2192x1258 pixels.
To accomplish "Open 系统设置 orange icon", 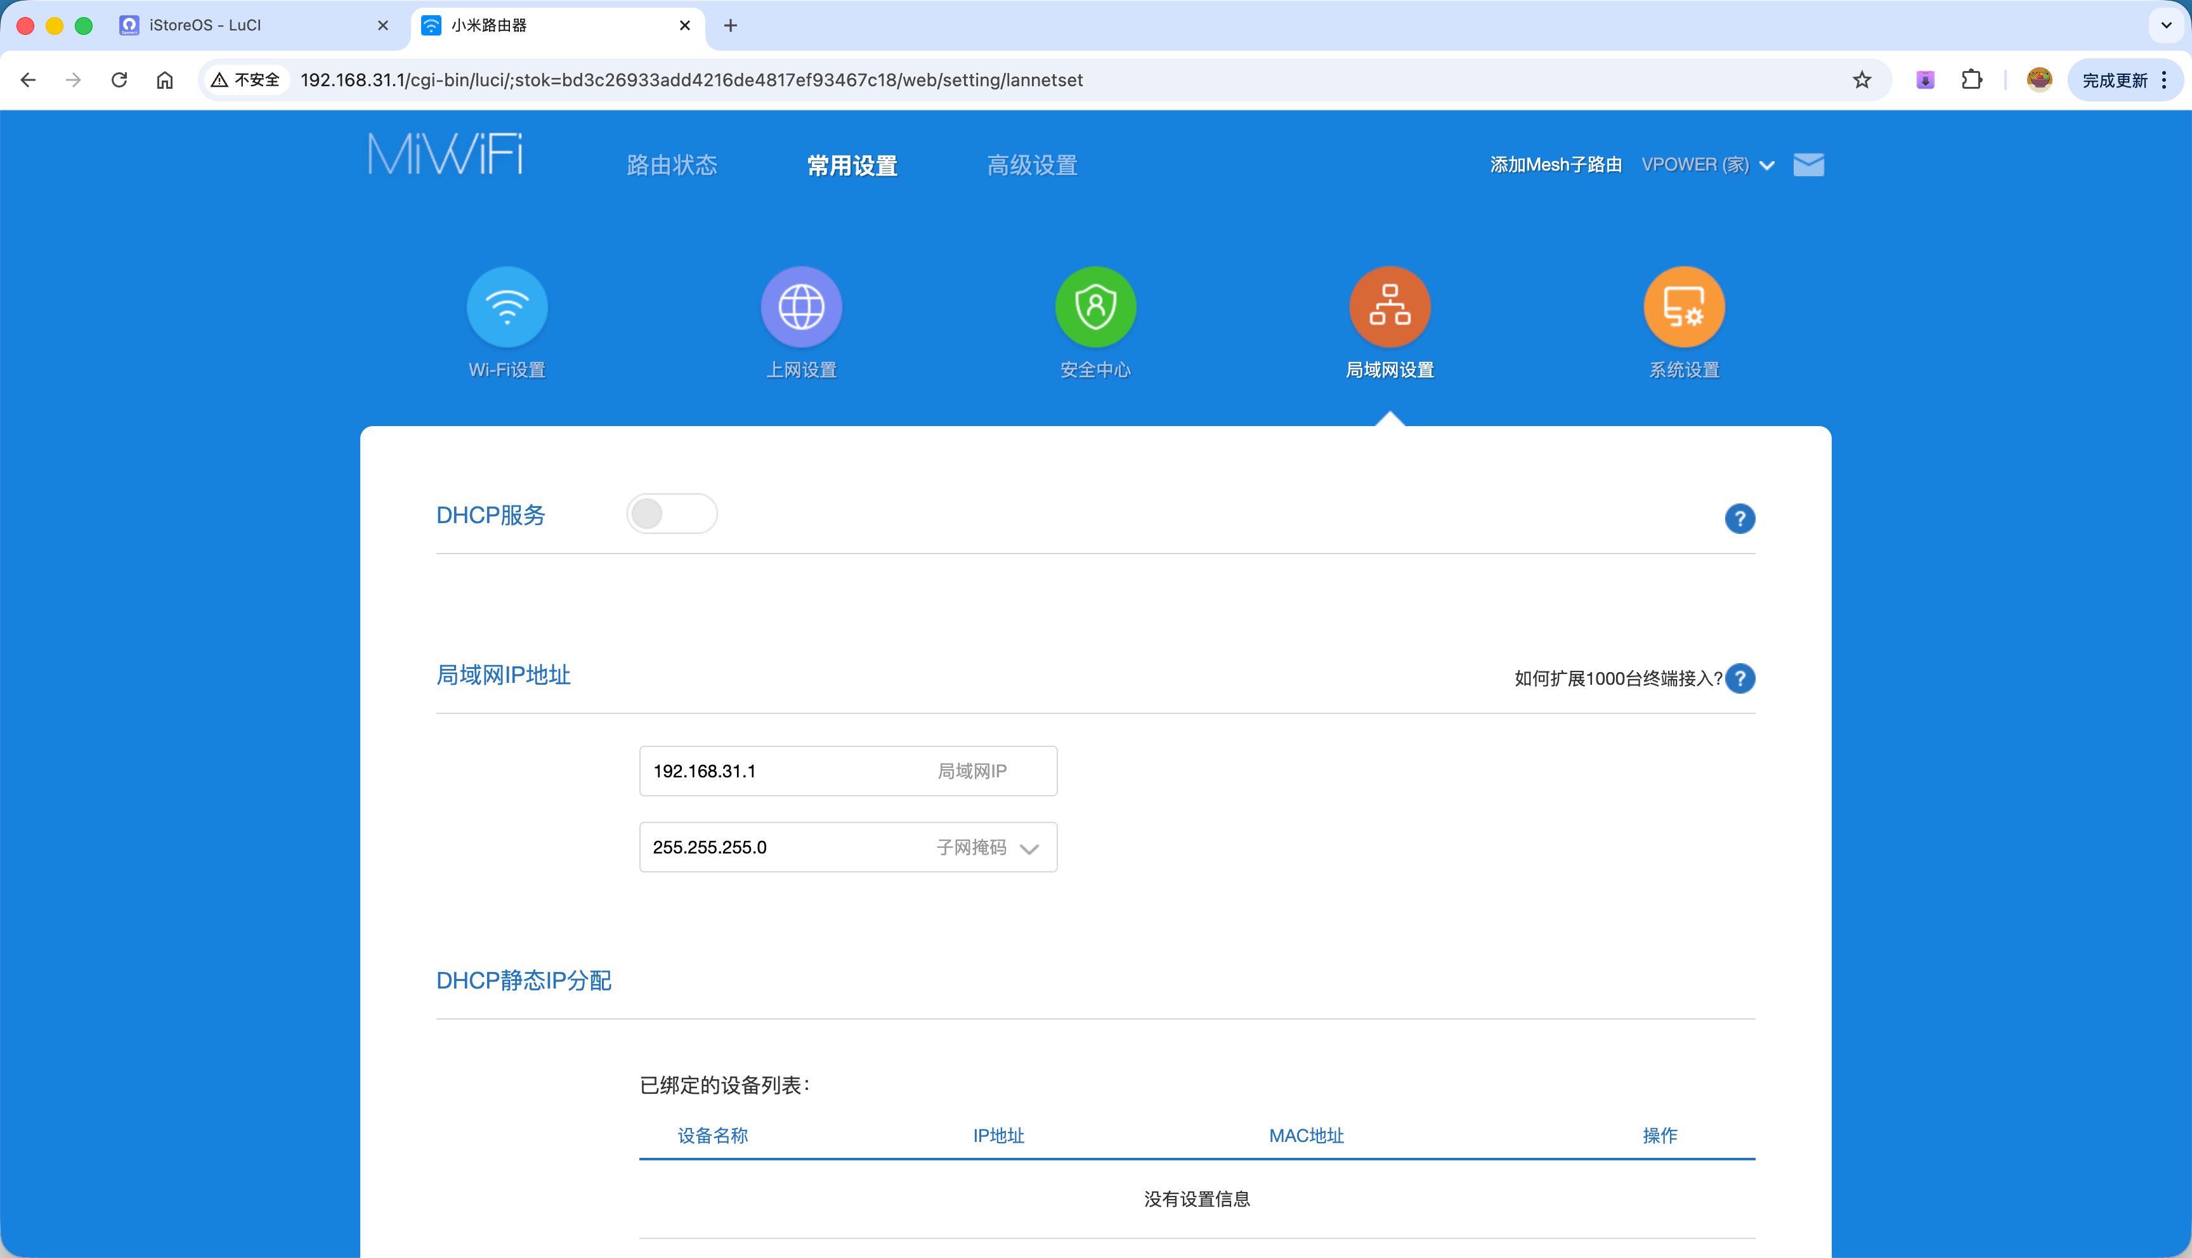I will (x=1683, y=308).
